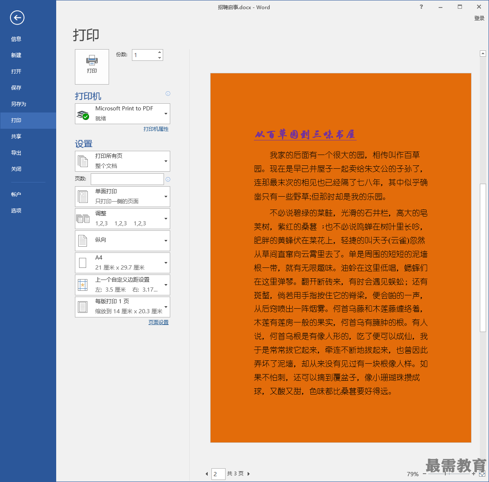This screenshot has width=489, height=482.
Task: Increase copies with the up spinner arrow
Action: pyautogui.click(x=160, y=52)
